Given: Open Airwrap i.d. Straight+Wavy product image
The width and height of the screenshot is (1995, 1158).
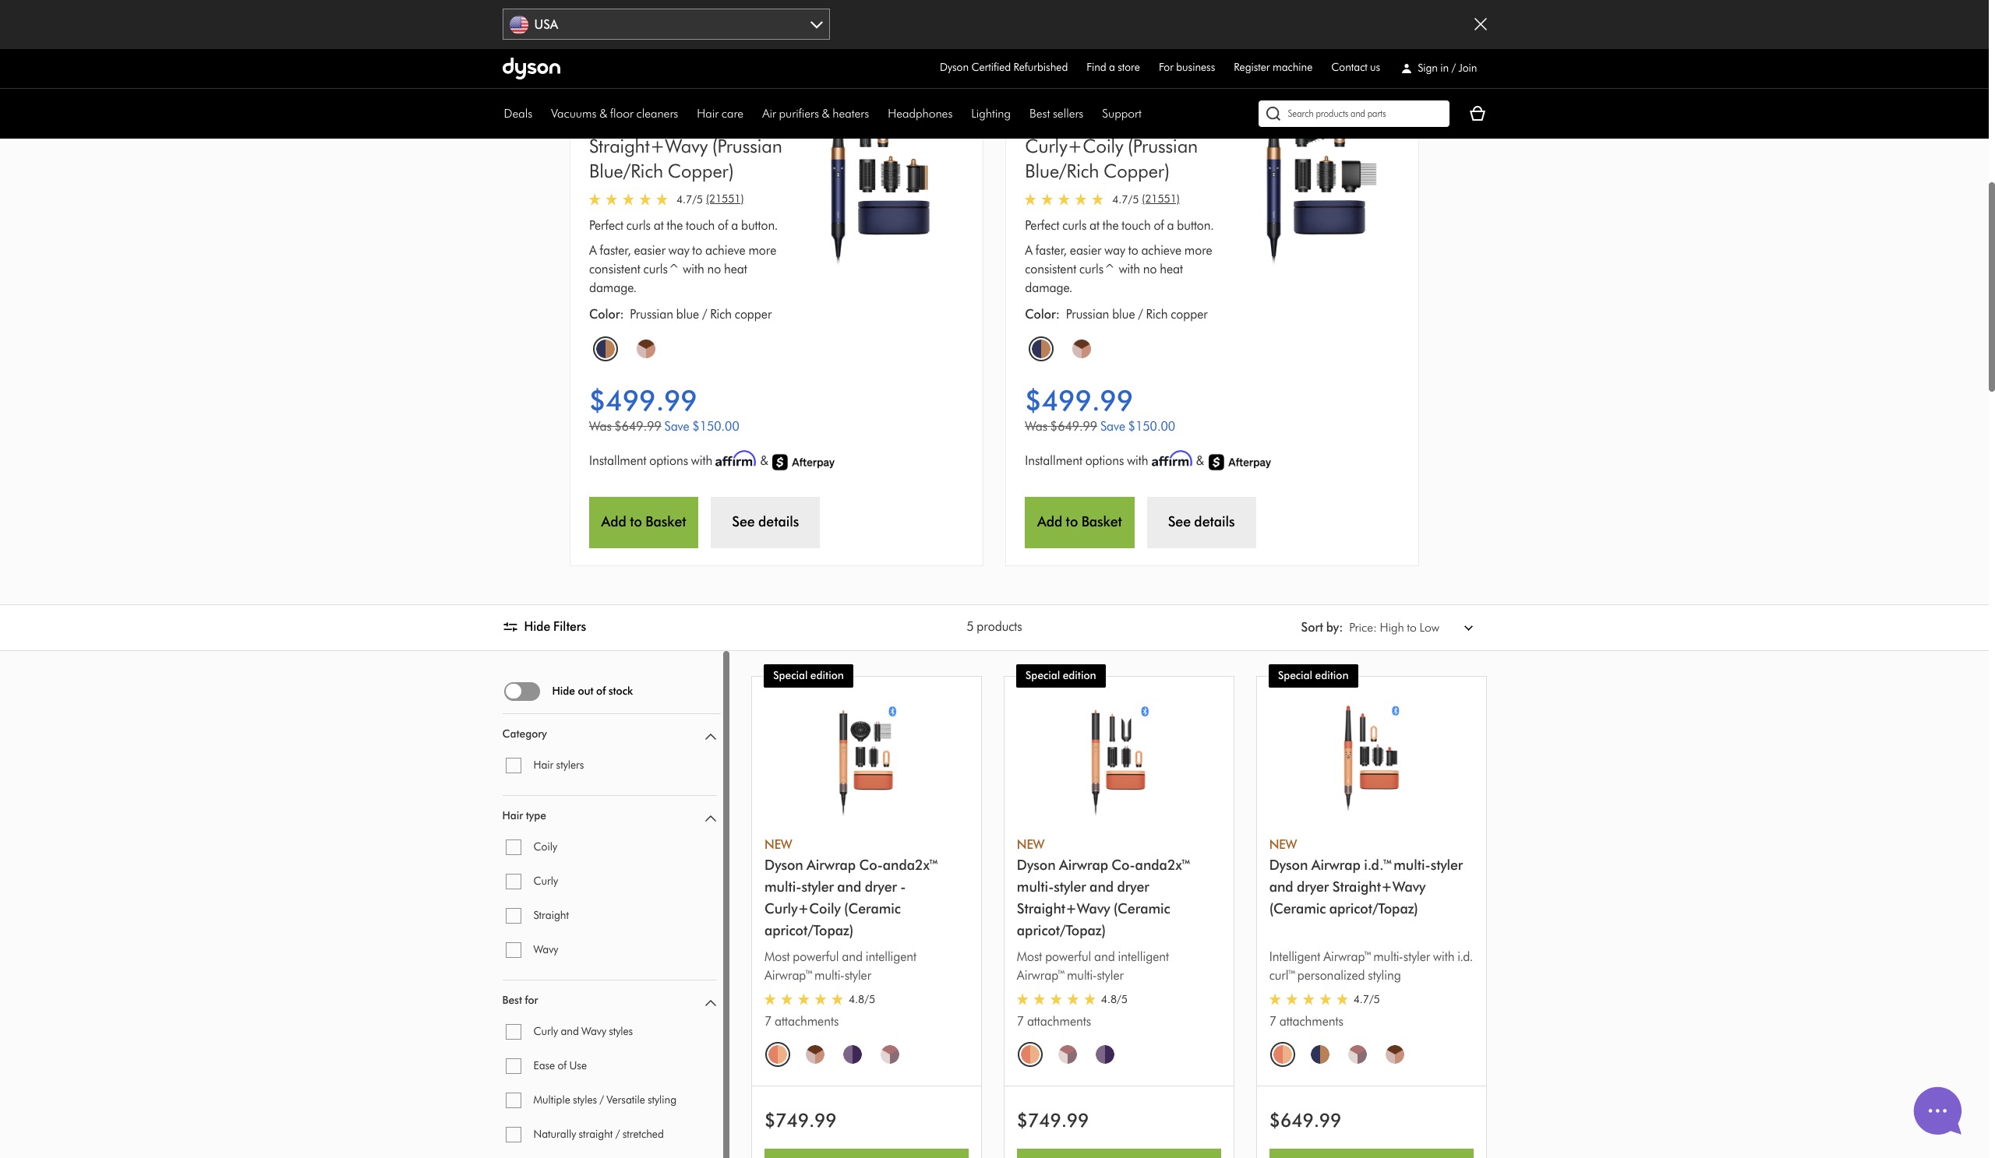Looking at the screenshot, I should coord(1371,758).
